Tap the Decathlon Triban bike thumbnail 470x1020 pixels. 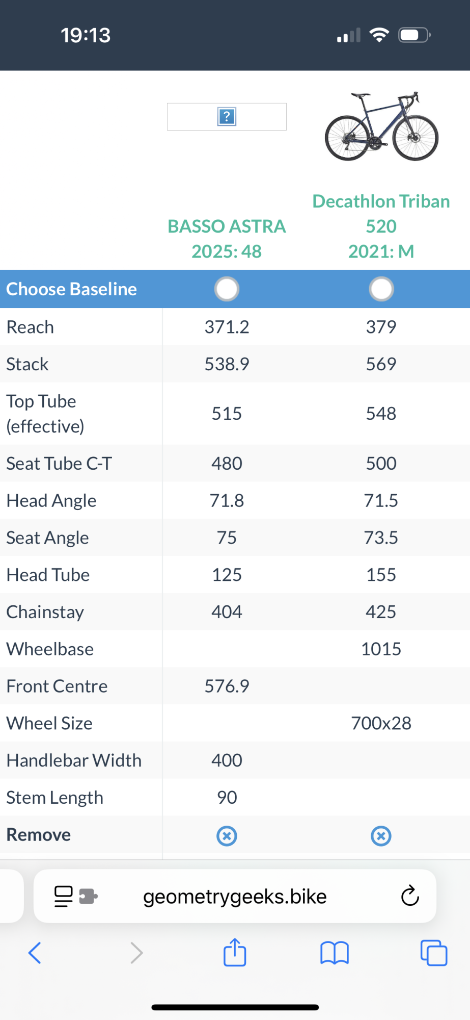[x=381, y=127]
